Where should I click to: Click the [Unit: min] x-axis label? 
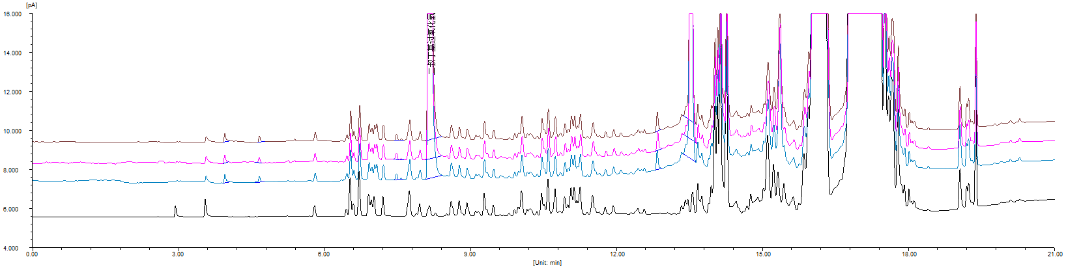click(547, 263)
